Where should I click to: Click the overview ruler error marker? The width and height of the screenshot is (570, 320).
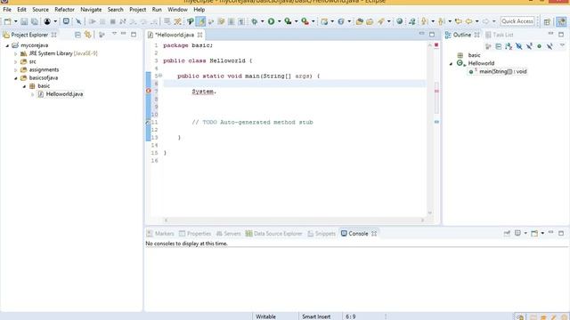[x=436, y=91]
